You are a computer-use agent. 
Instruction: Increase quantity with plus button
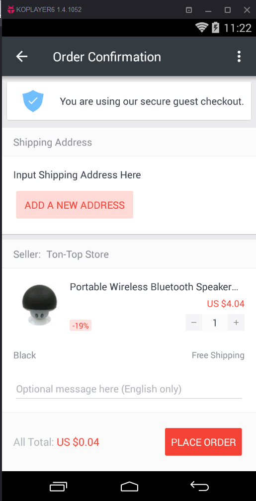click(x=236, y=323)
